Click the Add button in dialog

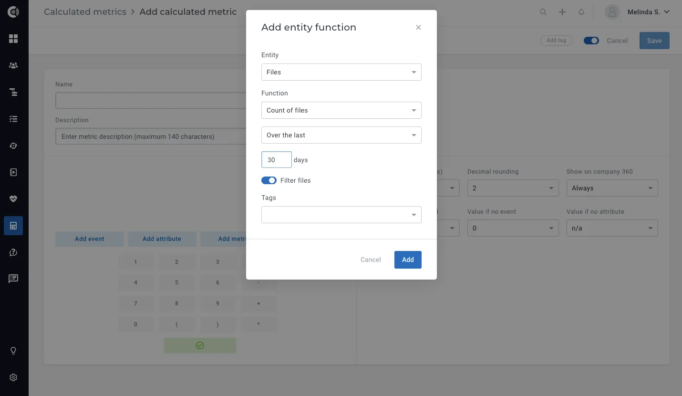(x=408, y=260)
